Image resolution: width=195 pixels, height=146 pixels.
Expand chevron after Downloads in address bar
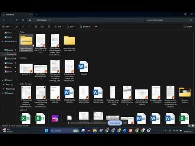[50, 20]
